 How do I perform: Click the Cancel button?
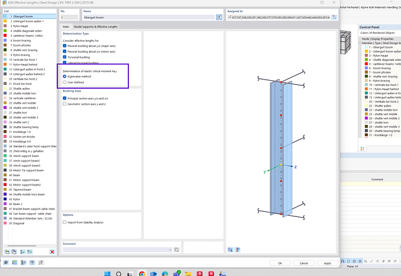pos(304,263)
